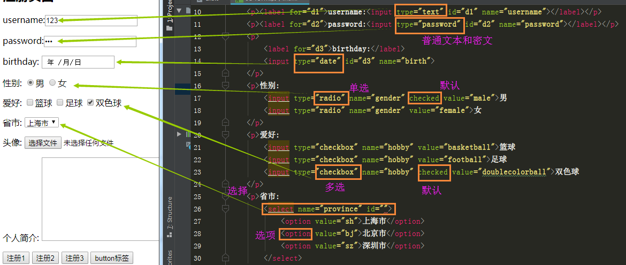This screenshot has width=626, height=265.
Task: Click 深圳市 option text at line 29
Action: [x=373, y=245]
